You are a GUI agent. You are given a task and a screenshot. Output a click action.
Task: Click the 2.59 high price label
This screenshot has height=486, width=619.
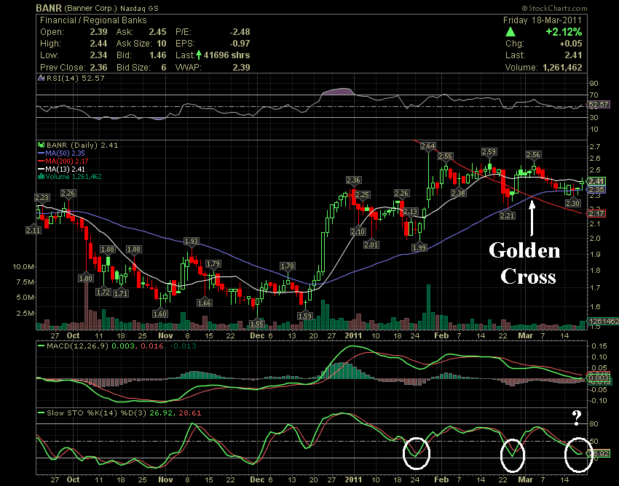[x=489, y=152]
